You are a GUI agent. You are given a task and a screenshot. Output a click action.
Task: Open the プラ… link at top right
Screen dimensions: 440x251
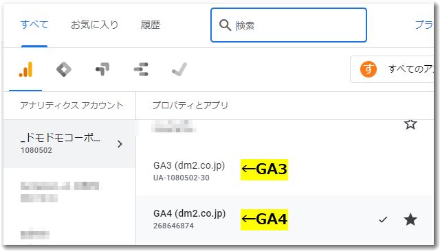click(x=423, y=25)
